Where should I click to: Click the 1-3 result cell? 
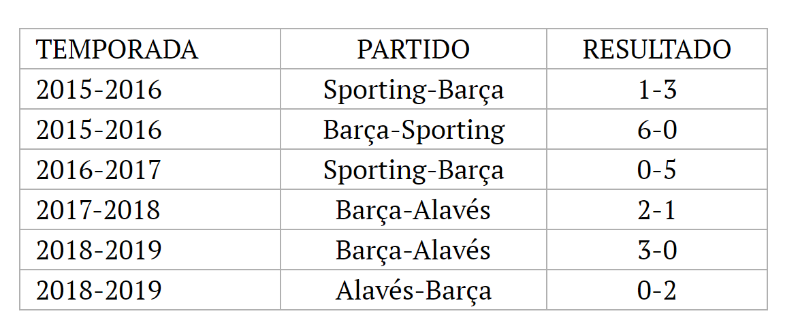pyautogui.click(x=657, y=89)
